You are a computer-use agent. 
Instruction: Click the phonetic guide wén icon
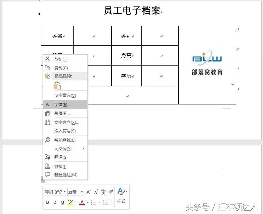point(103,192)
